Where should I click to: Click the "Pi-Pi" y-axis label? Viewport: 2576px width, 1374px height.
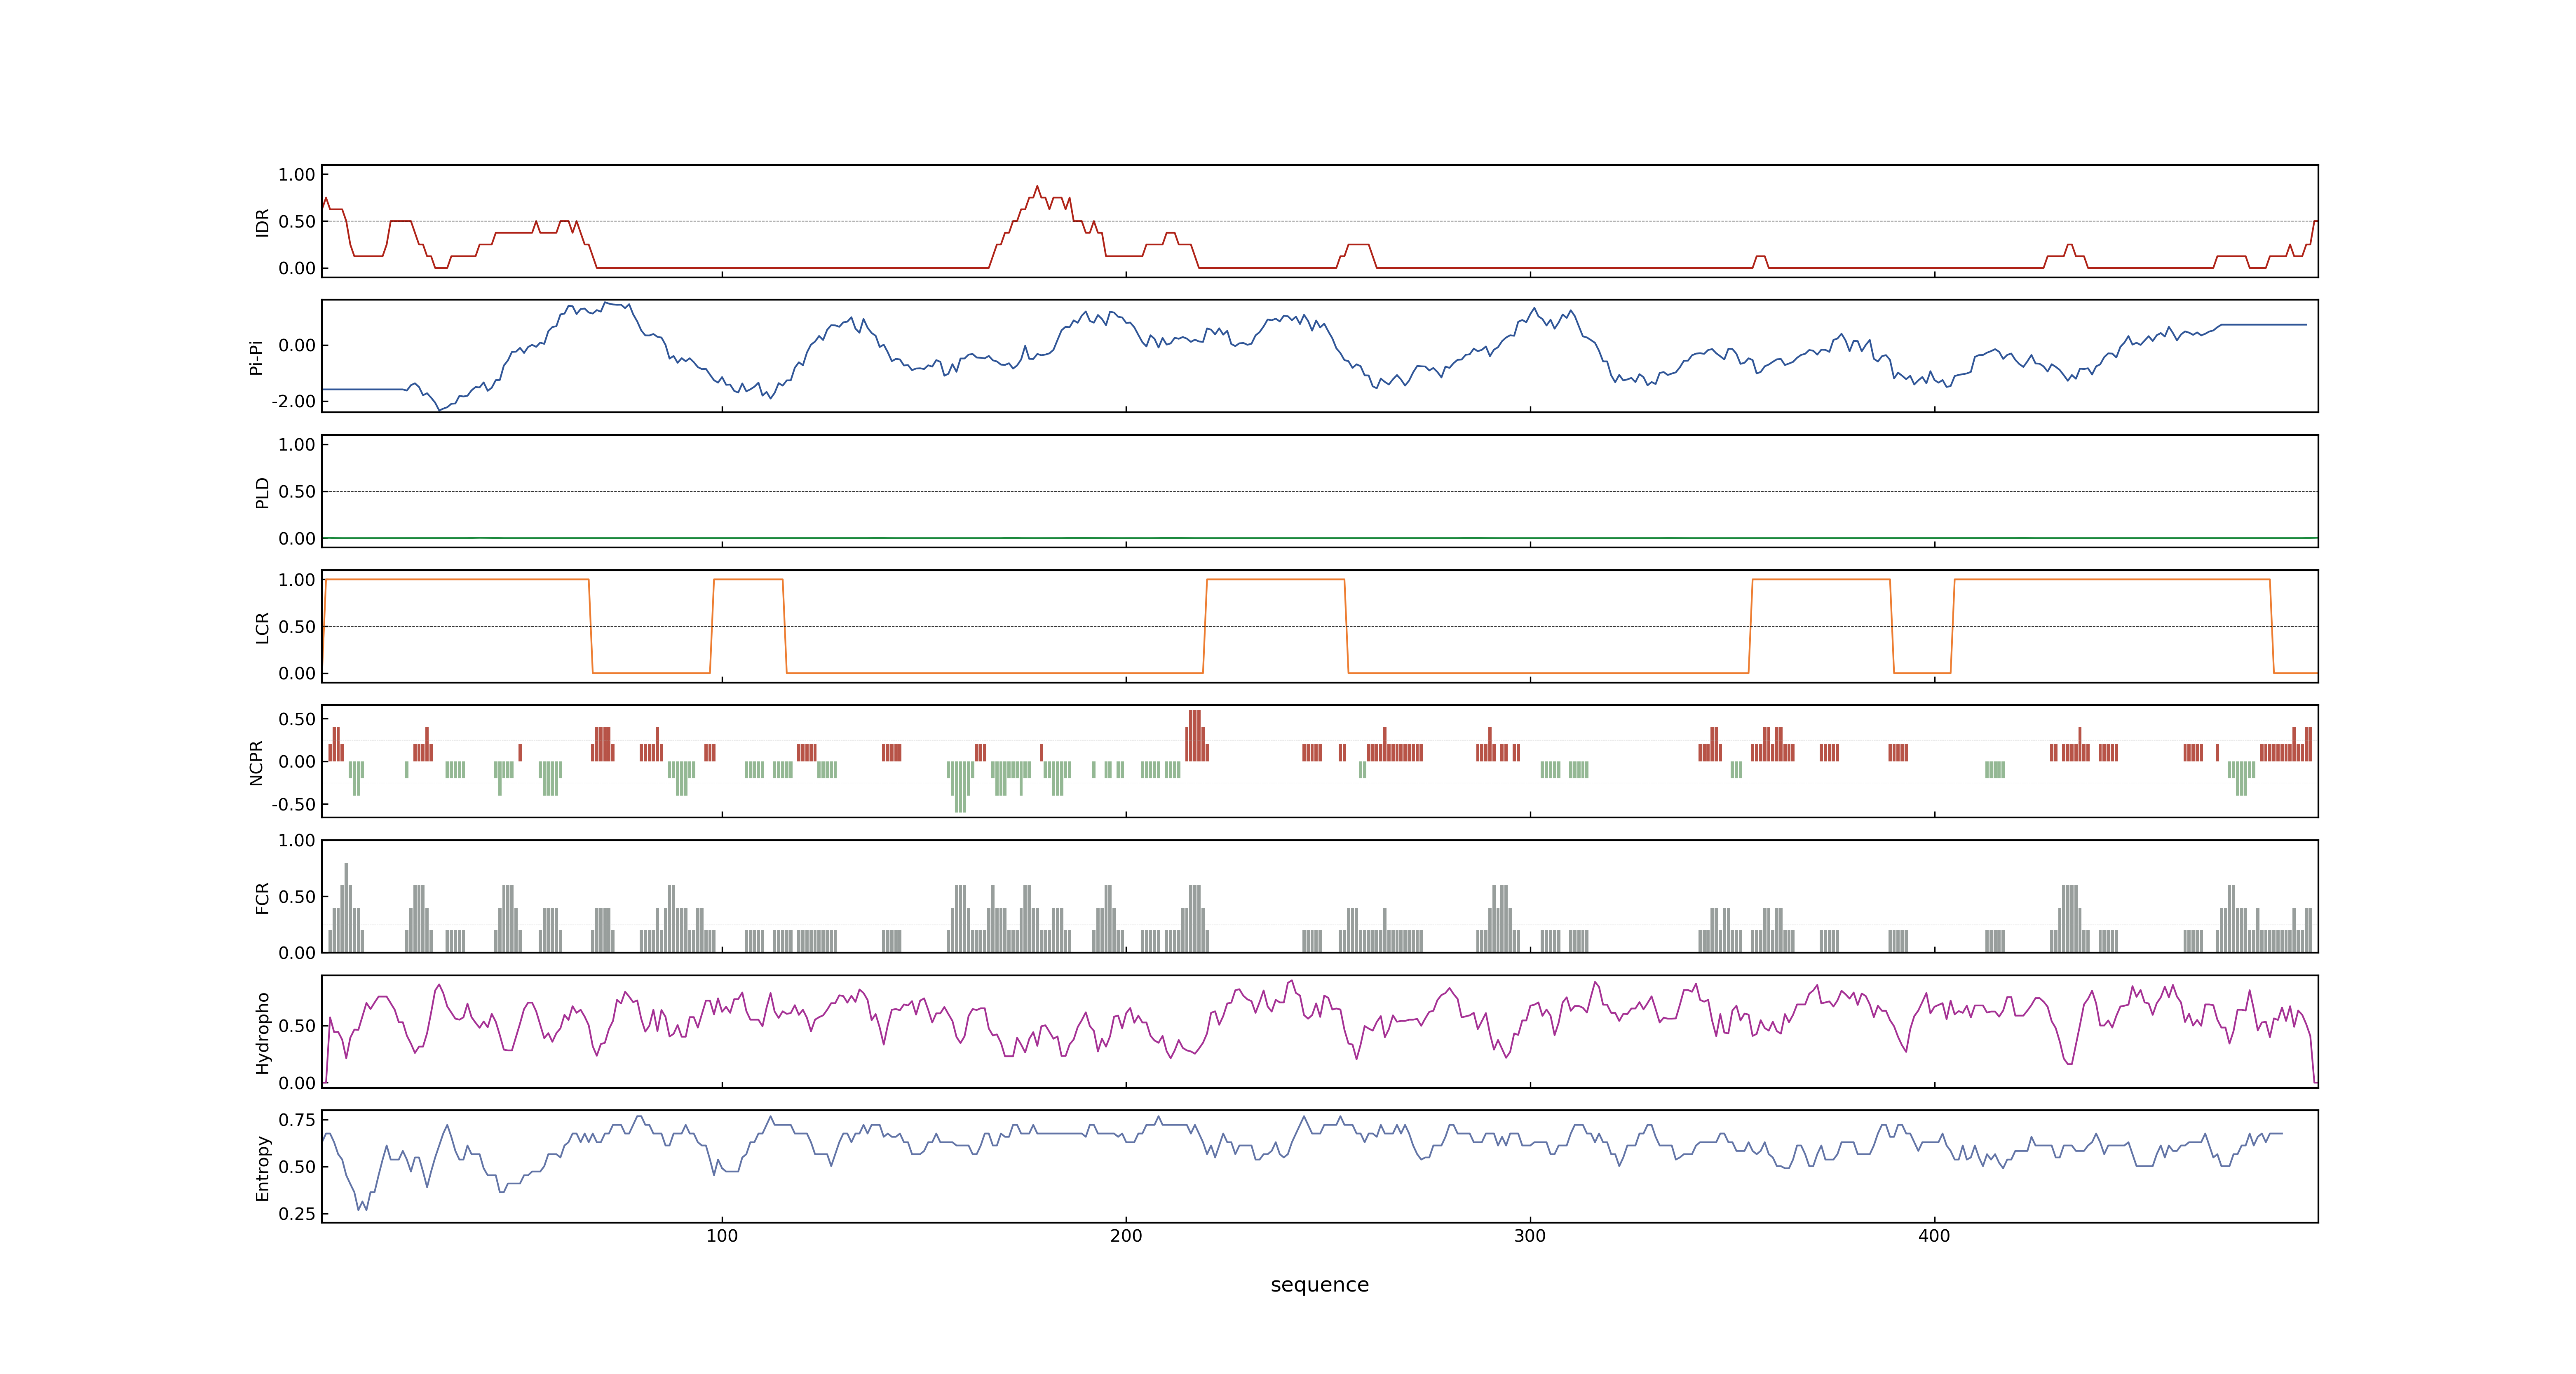pyautogui.click(x=256, y=357)
